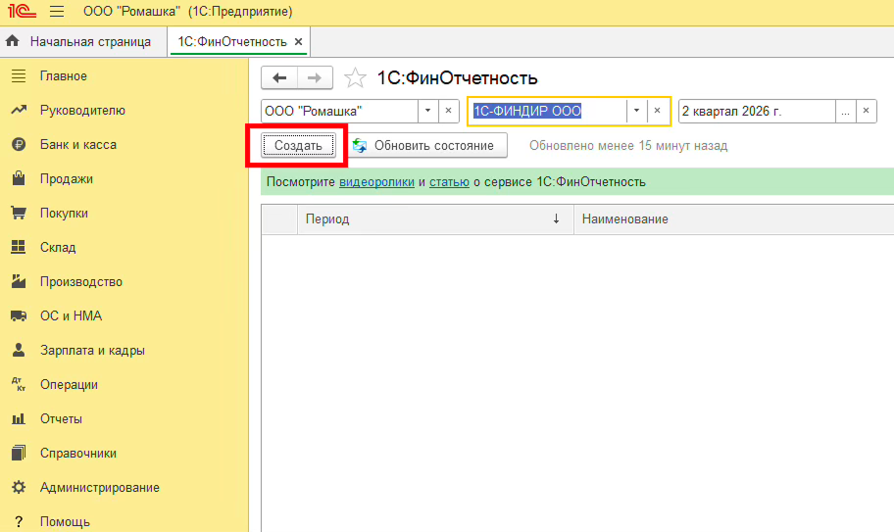The image size is (894, 532).
Task: Click the ОС и НМА truck icon
Action: pyautogui.click(x=19, y=315)
